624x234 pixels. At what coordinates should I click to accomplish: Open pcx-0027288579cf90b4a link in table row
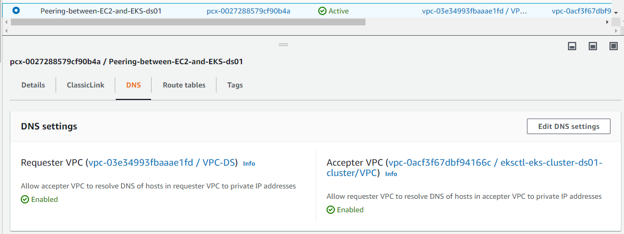click(x=248, y=11)
